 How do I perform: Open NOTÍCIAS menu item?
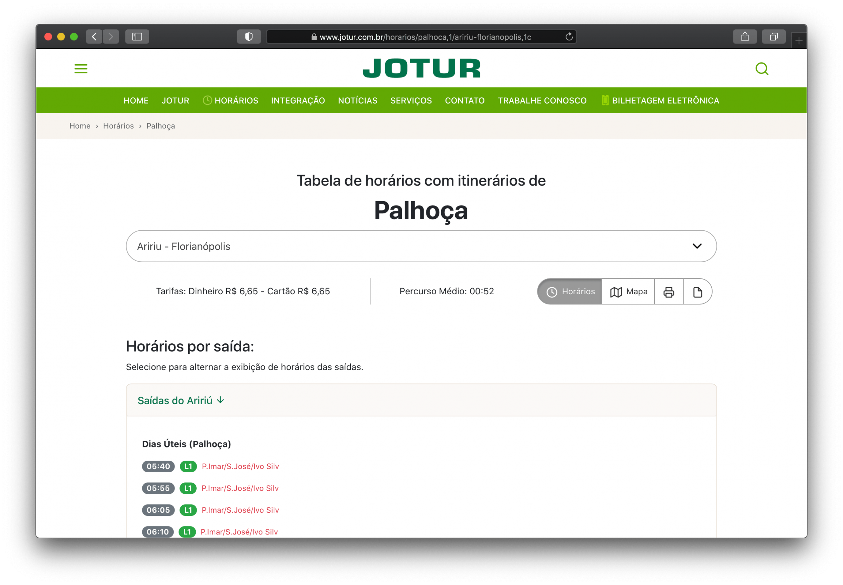click(x=358, y=100)
